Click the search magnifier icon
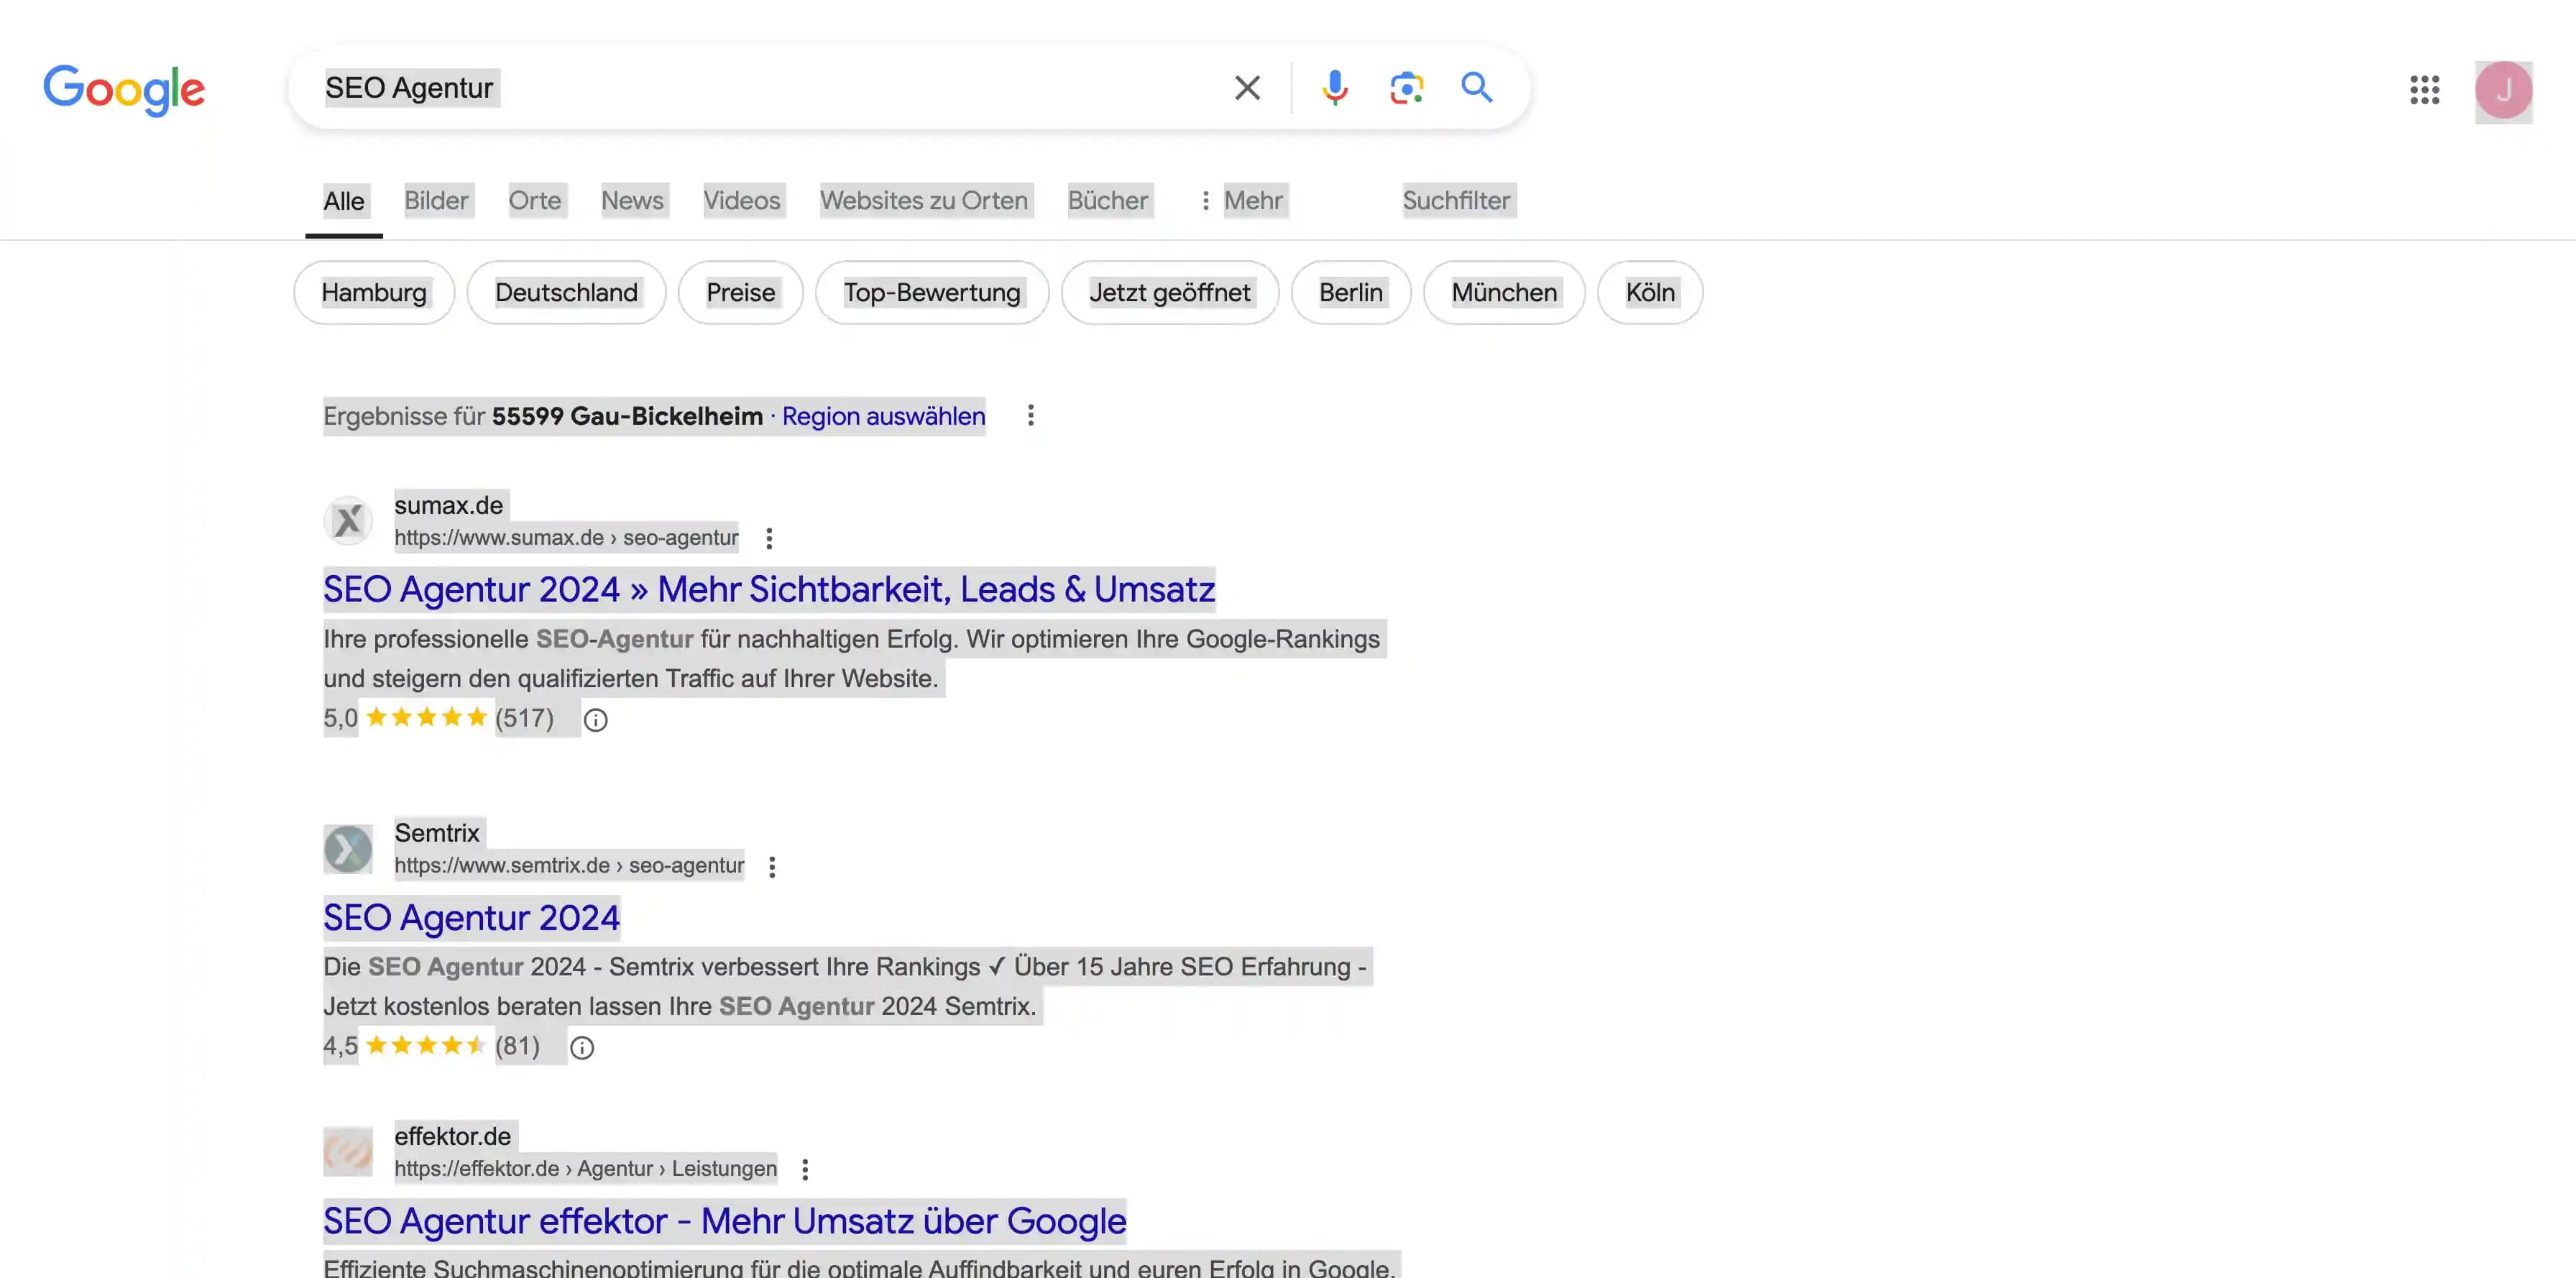Image resolution: width=2576 pixels, height=1278 pixels. tap(1476, 88)
